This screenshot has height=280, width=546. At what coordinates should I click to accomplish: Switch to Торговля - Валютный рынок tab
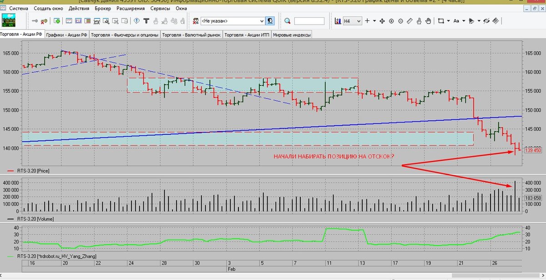(192, 34)
